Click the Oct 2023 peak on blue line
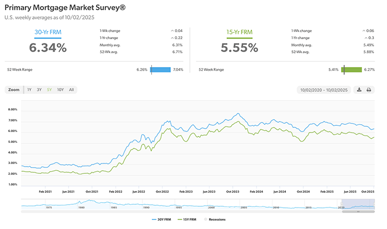This screenshot has width=387, height=229. coord(237,114)
